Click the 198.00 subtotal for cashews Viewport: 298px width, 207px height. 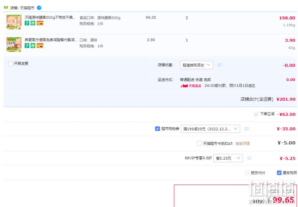click(287, 18)
